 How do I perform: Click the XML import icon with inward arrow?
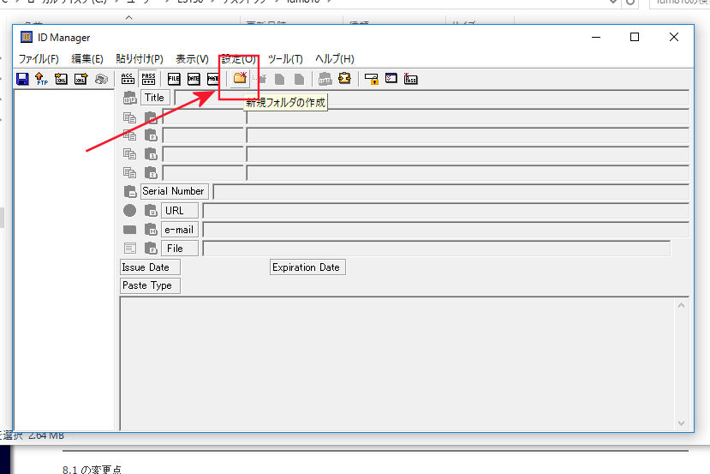coord(61,79)
